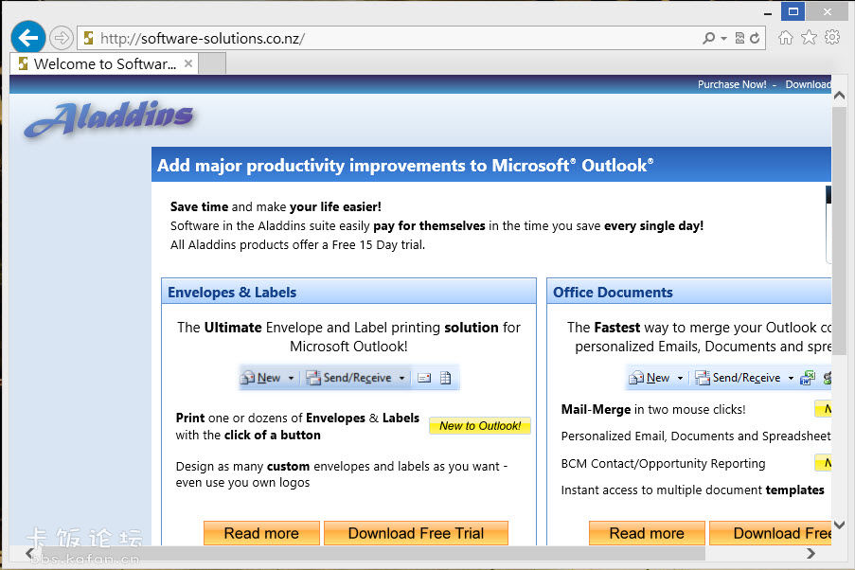
Task: Click the vertical scrollbar thumb
Action: click(840, 231)
